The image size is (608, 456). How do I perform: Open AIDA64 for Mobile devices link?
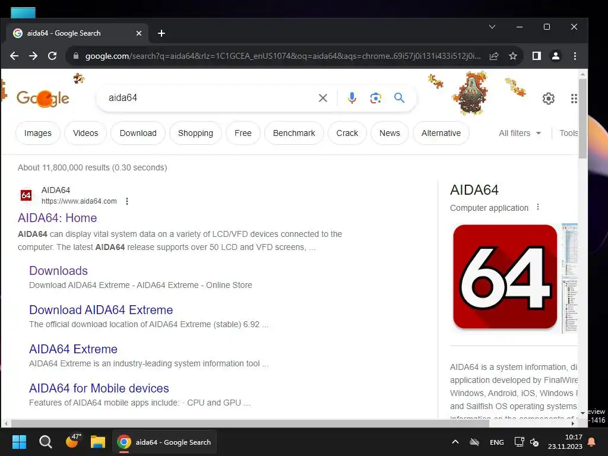pos(99,388)
